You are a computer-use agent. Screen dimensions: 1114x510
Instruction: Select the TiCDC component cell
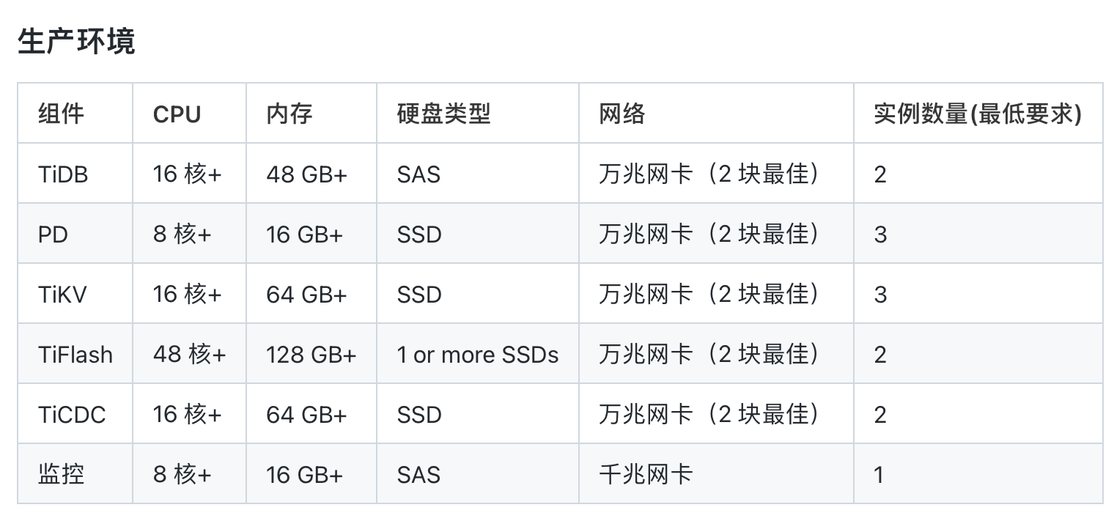click(x=72, y=415)
